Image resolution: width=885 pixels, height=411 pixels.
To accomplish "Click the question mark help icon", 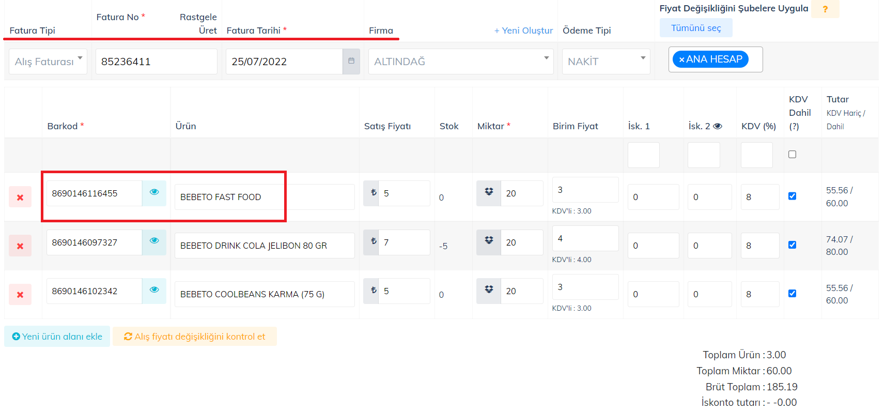I will (825, 9).
